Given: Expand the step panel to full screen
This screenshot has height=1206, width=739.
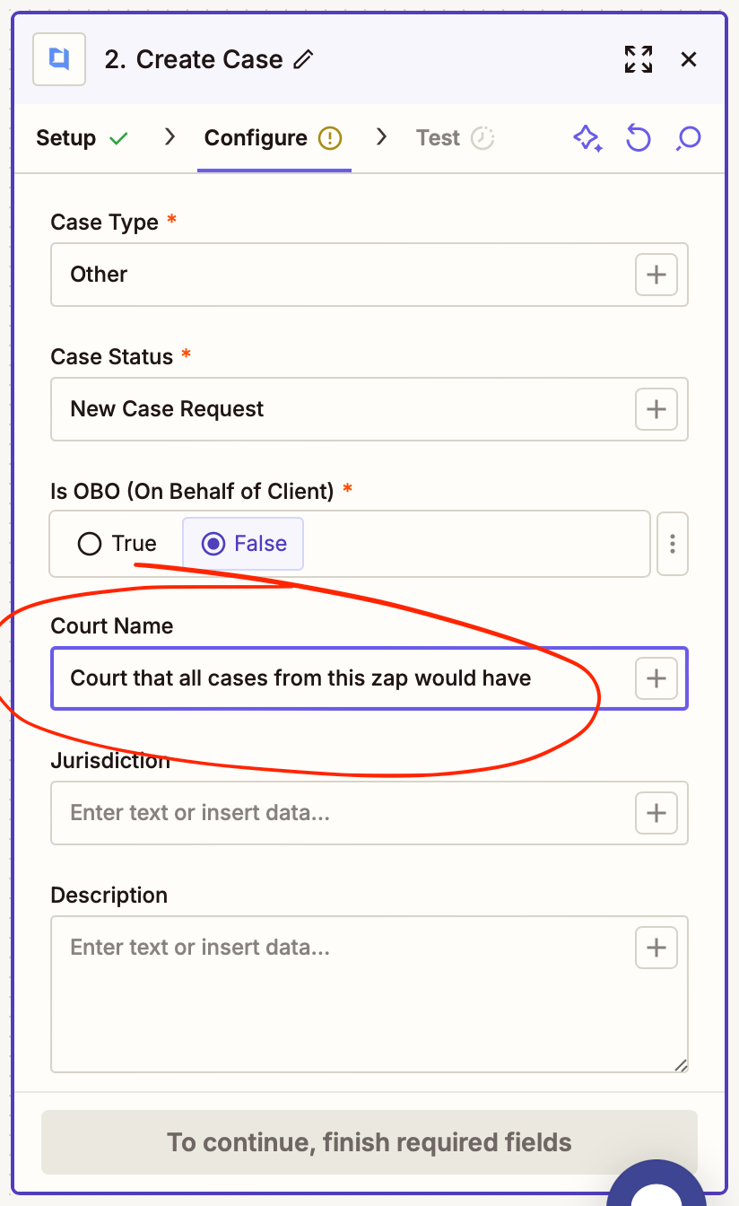Looking at the screenshot, I should pyautogui.click(x=639, y=60).
